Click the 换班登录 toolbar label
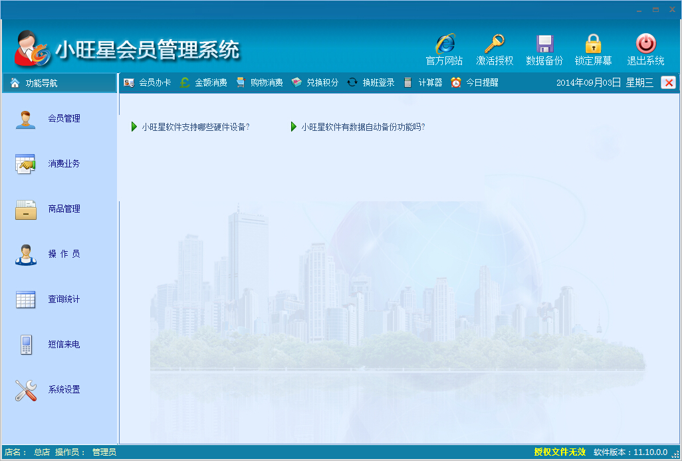 click(x=378, y=82)
